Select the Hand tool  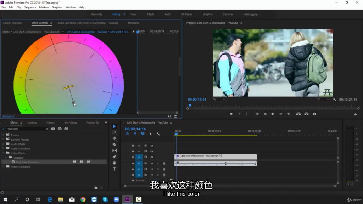(115, 163)
